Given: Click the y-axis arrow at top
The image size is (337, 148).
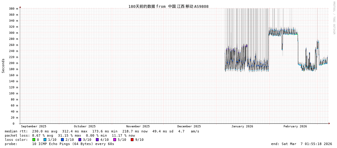Looking at the screenshot, I should click(20, 7).
